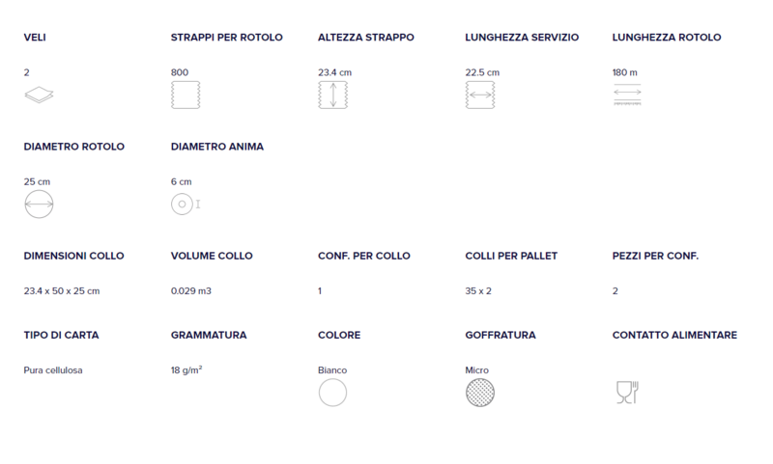773x464 pixels.
Task: Click the horizontal arrow sheet icon for LUNGHEZZA SERVIZIO
Action: (x=479, y=95)
